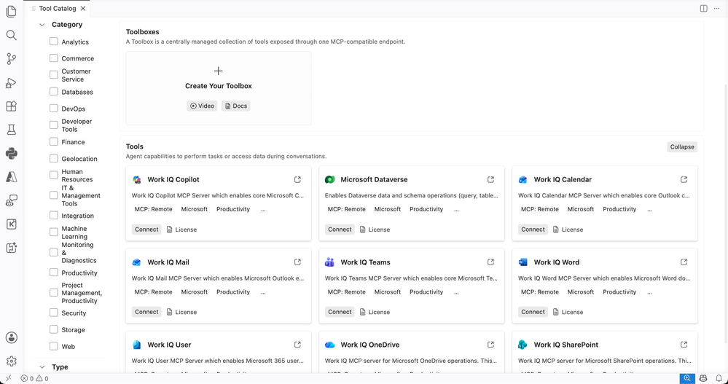728x384 pixels.
Task: Open the Toolbox Docs link
Action: [x=236, y=106]
